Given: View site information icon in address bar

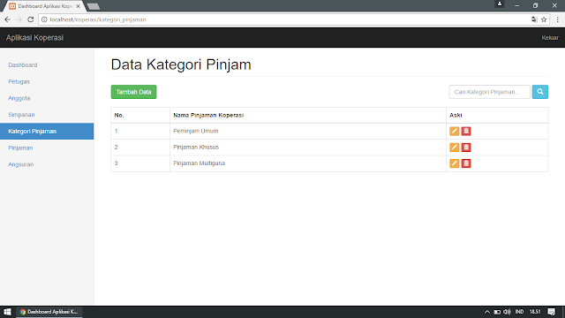Looking at the screenshot, I should tap(44, 19).
